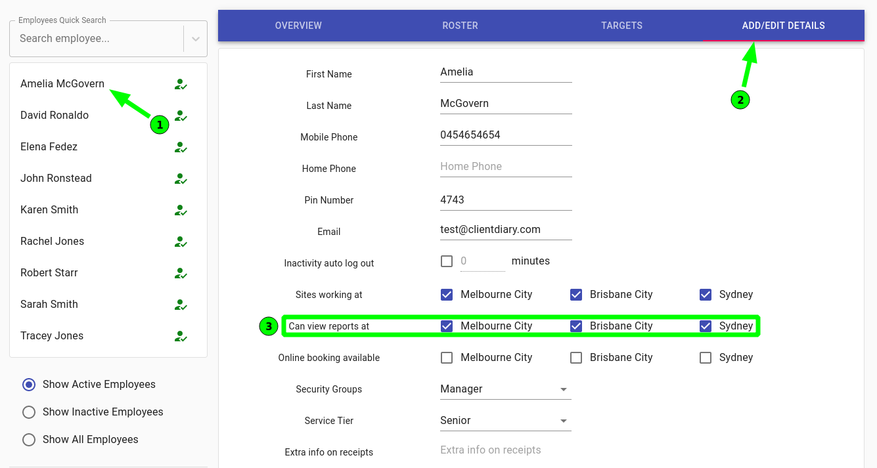The height and width of the screenshot is (468, 877).
Task: Click active status icon beside Sarah Smith
Action: click(x=181, y=305)
